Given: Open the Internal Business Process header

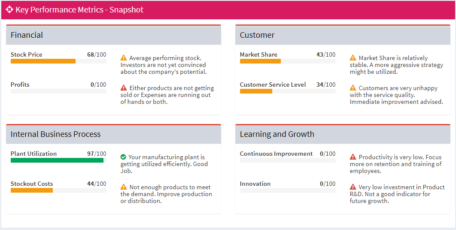Looking at the screenshot, I should [x=113, y=134].
